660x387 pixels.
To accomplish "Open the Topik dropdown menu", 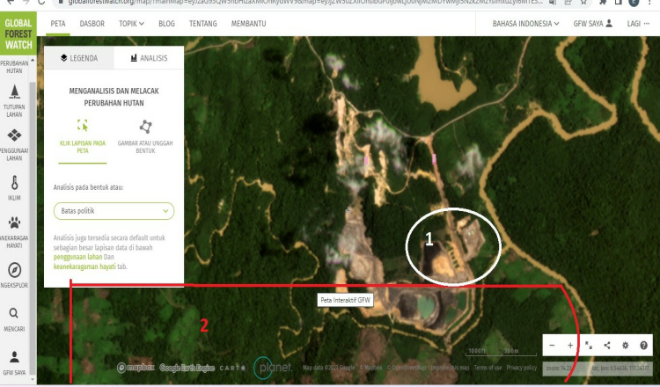I will (132, 23).
